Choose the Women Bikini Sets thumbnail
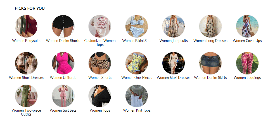This screenshot has width=275, height=120. [x=137, y=26]
